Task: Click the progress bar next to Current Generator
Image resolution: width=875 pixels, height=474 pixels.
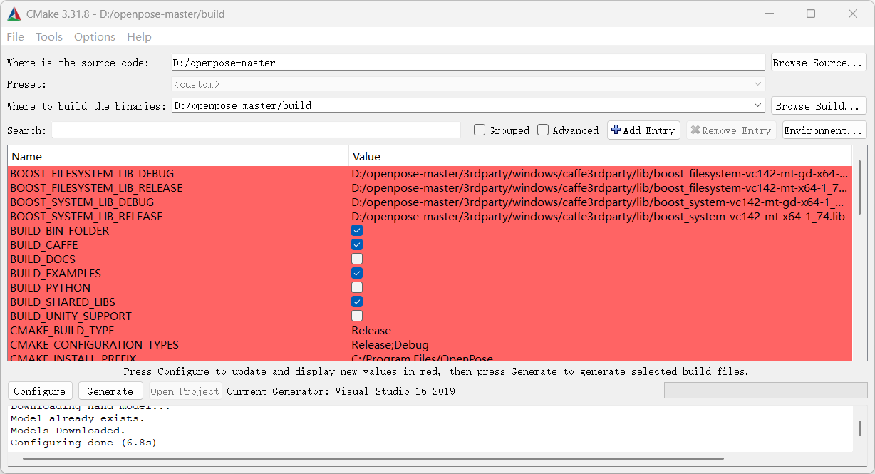Action: [765, 390]
